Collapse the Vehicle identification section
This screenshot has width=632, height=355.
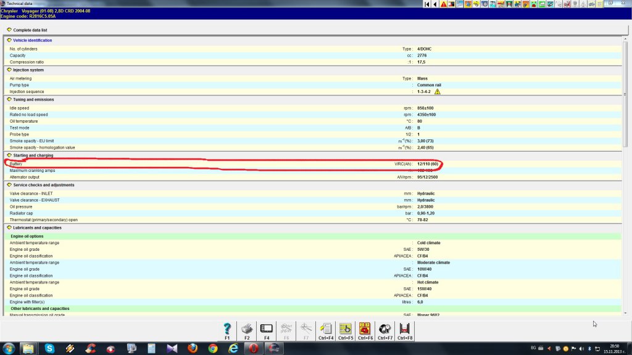point(9,40)
